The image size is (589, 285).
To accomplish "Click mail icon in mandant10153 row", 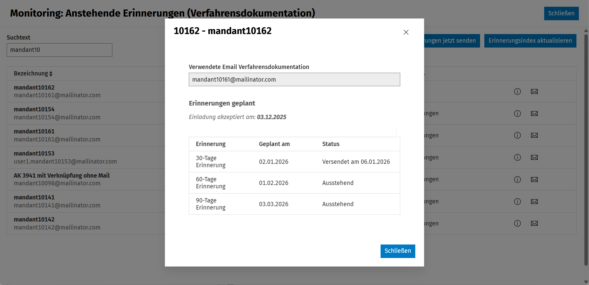I will [x=534, y=157].
